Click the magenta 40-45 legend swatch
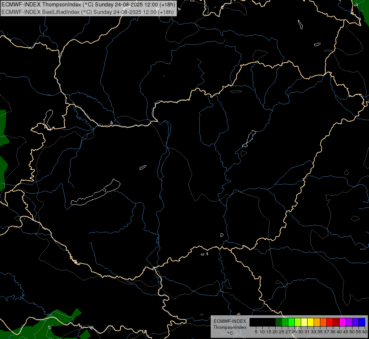Screen dimensions: 369x339 pyautogui.click(x=342, y=322)
